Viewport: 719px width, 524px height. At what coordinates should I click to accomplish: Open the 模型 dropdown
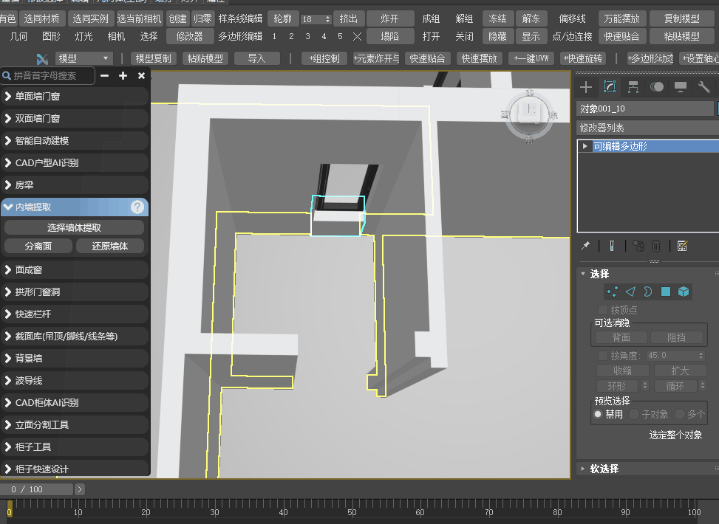[x=84, y=58]
